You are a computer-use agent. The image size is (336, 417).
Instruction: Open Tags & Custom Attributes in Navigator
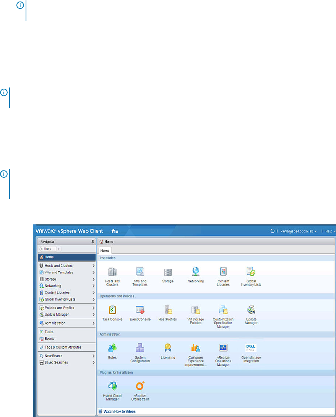point(67,347)
